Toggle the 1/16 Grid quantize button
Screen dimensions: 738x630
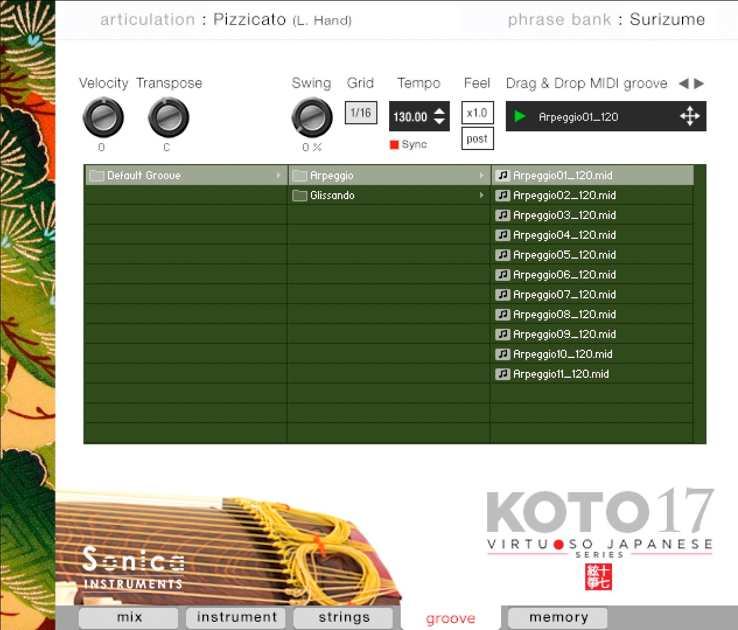[x=361, y=113]
